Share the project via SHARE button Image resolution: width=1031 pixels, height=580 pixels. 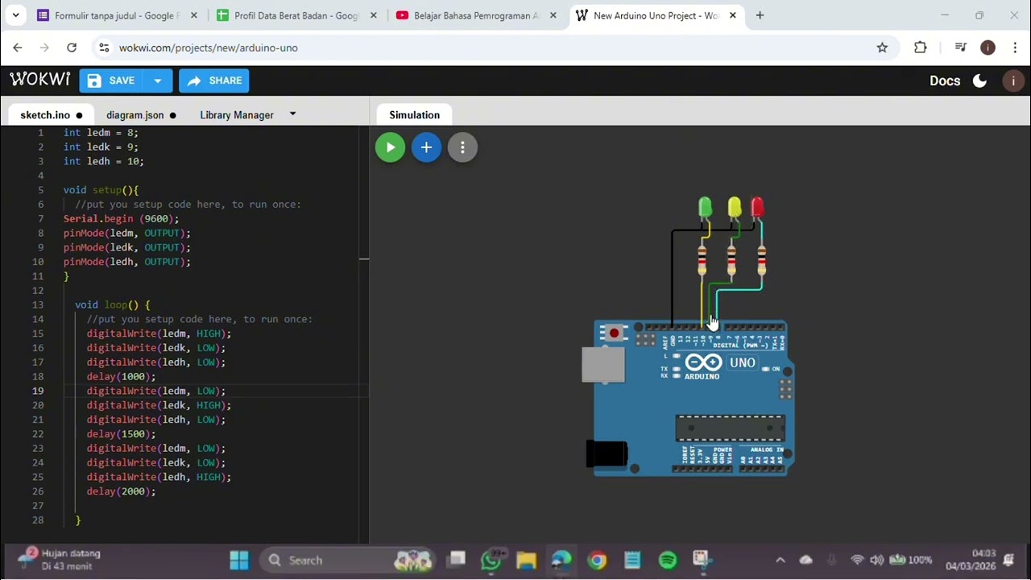click(214, 81)
